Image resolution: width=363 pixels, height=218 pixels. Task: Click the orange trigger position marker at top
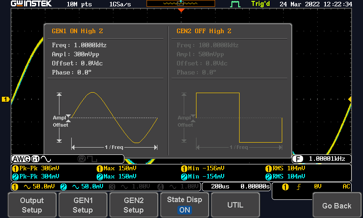181,10
